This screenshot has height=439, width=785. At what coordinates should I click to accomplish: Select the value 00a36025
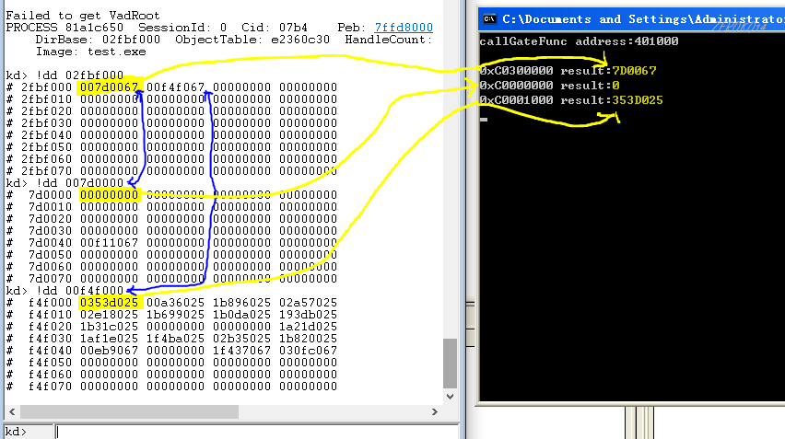click(x=175, y=303)
